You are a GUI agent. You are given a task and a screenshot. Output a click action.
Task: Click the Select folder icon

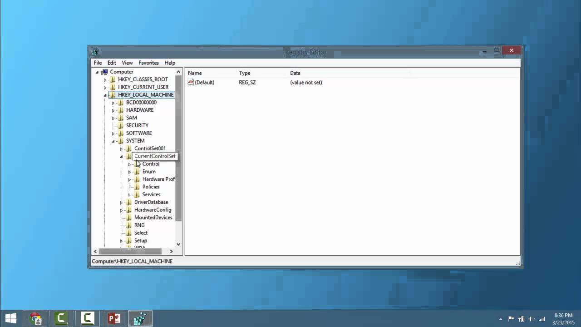point(129,233)
